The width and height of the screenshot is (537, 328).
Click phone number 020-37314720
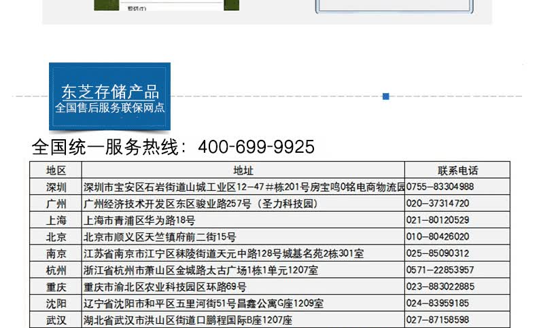tap(438, 204)
